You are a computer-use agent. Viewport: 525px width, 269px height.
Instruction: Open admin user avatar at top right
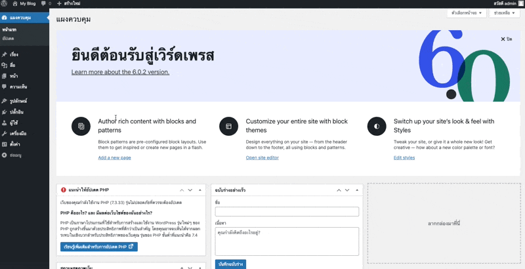[521, 3]
